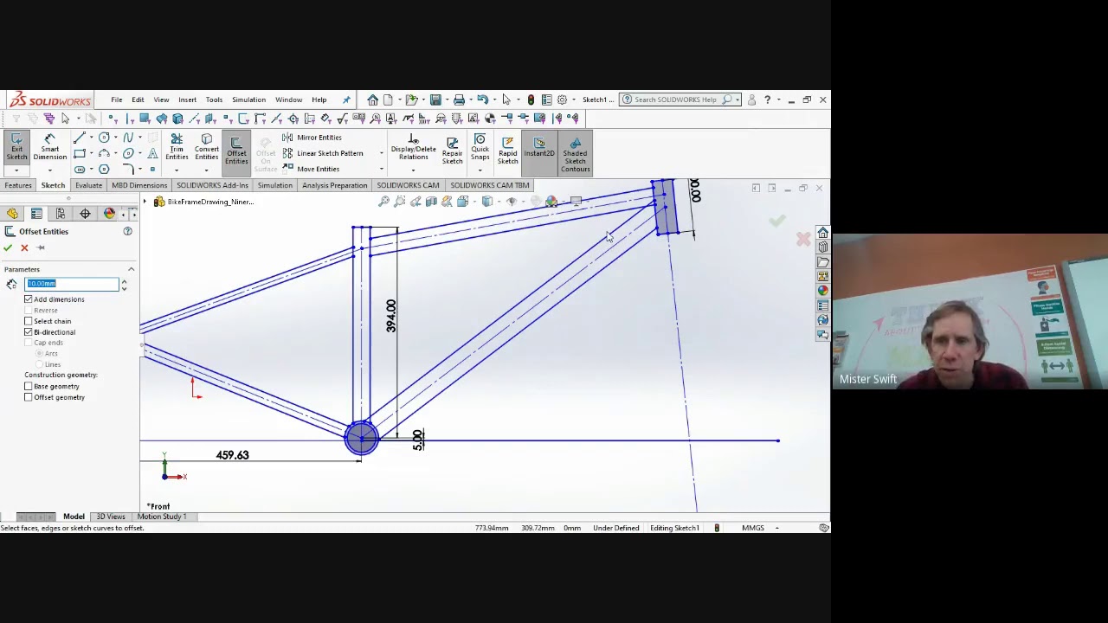The height and width of the screenshot is (623, 1108).
Task: Open the Convert Entities dropdown arrow
Action: (206, 170)
